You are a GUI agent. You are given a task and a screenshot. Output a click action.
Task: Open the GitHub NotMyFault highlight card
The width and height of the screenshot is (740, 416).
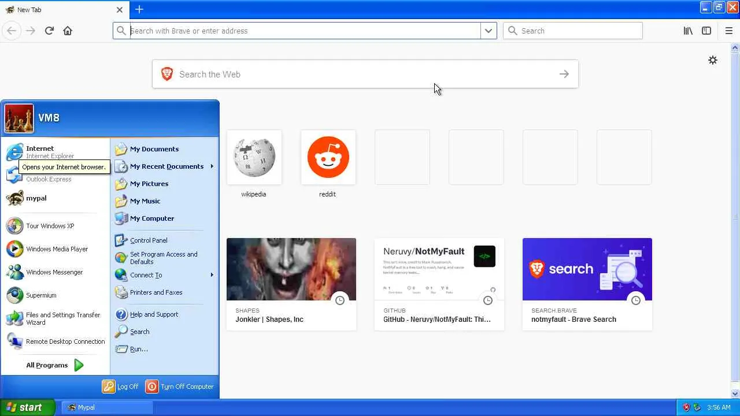coord(439,284)
